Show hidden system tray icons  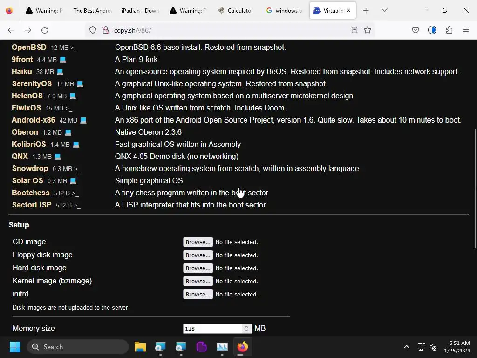coord(406,347)
